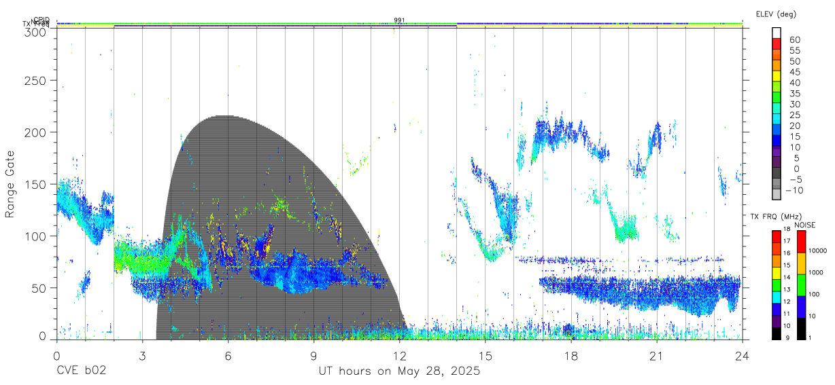Image resolution: width=835 pixels, height=385 pixels.
Task: Click the light gray swatch below -10 on the ELEV scale
Action: point(776,195)
